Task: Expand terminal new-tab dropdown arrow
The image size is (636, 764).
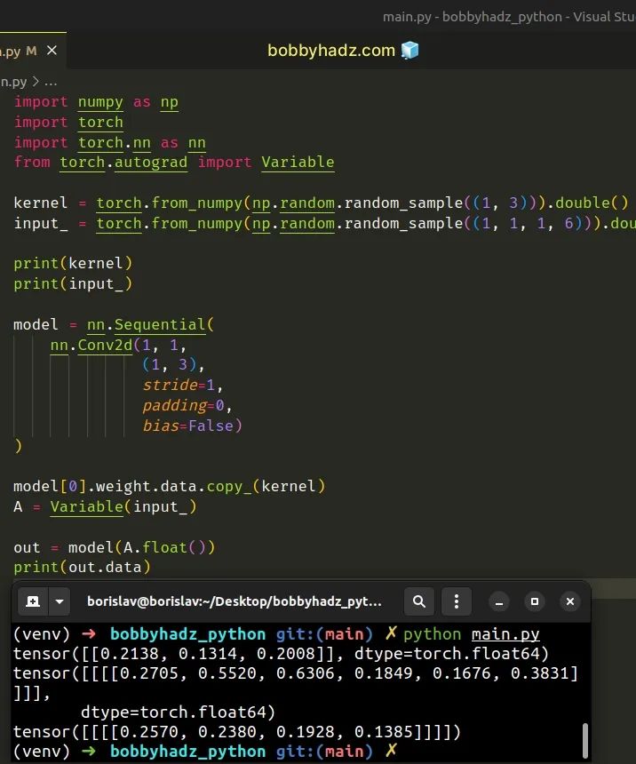Action: click(60, 601)
